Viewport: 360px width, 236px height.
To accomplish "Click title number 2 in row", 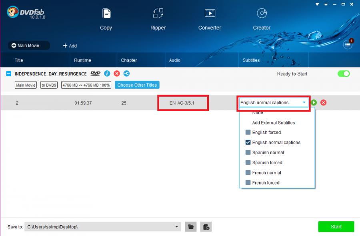I will coord(17,103).
